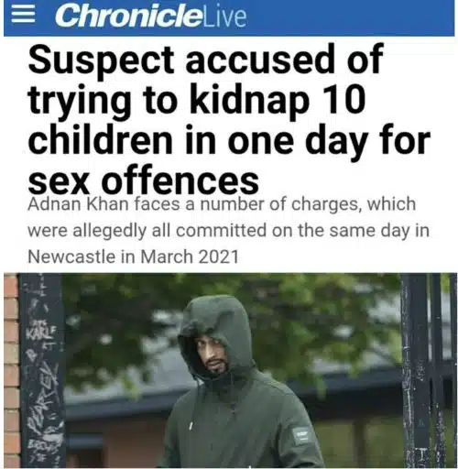This screenshot has height=469, width=458.
Task: Open the article headline "Suspect accused of trying"
Action: 229,120
